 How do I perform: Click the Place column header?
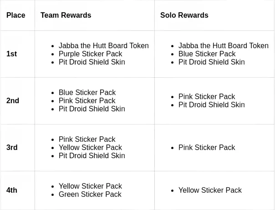16,15
